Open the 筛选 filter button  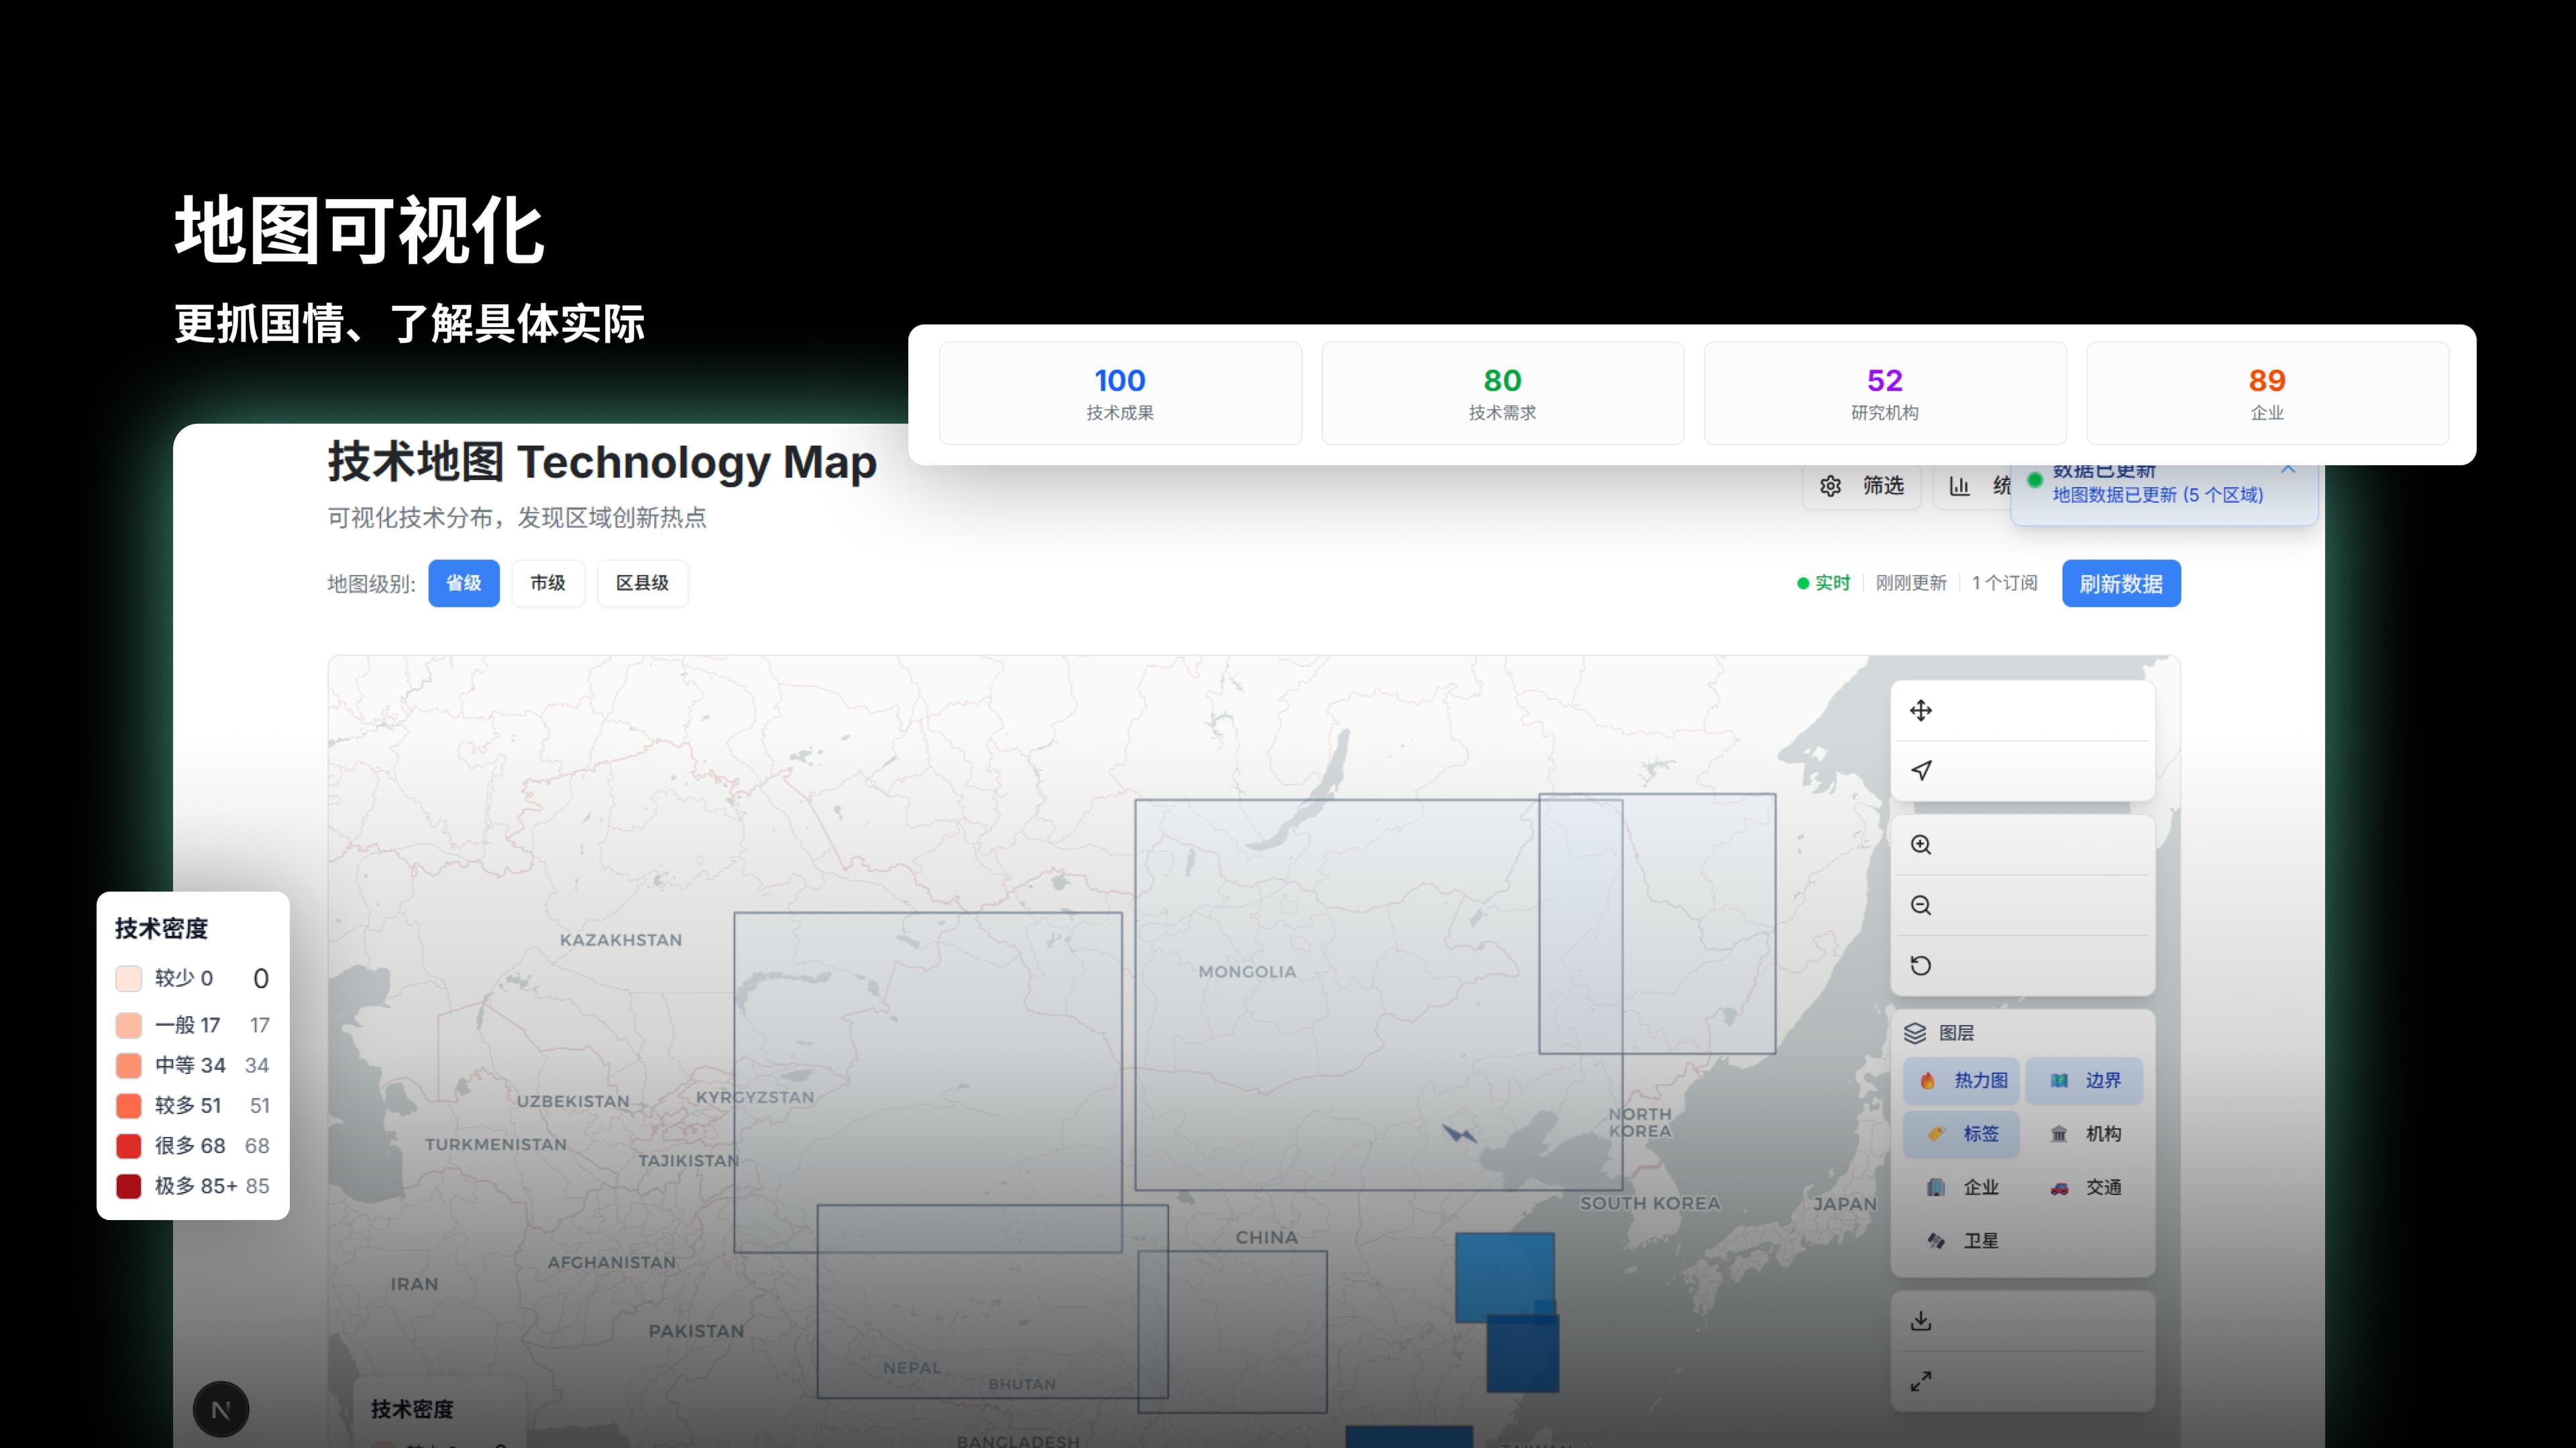(x=1862, y=485)
